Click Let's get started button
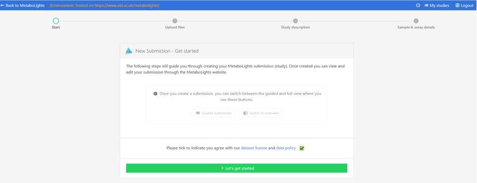The width and height of the screenshot is (477, 183). tap(237, 168)
